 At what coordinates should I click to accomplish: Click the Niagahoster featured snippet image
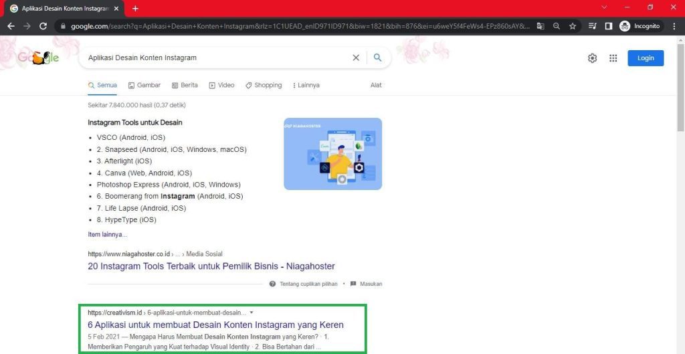(x=333, y=154)
